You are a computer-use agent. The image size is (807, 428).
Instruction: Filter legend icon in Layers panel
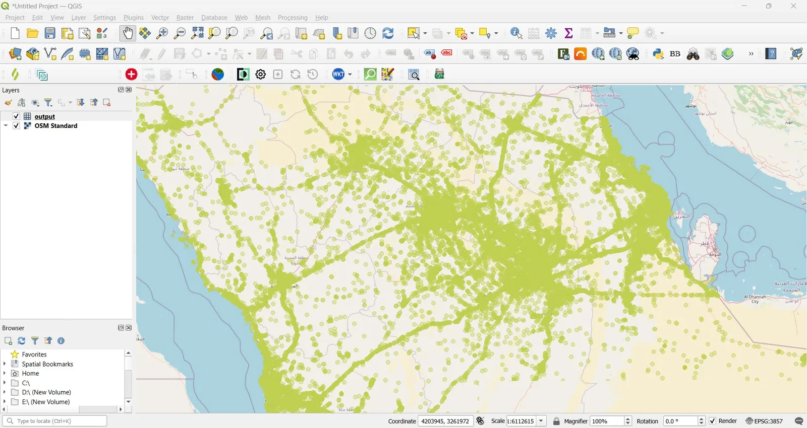coord(49,103)
